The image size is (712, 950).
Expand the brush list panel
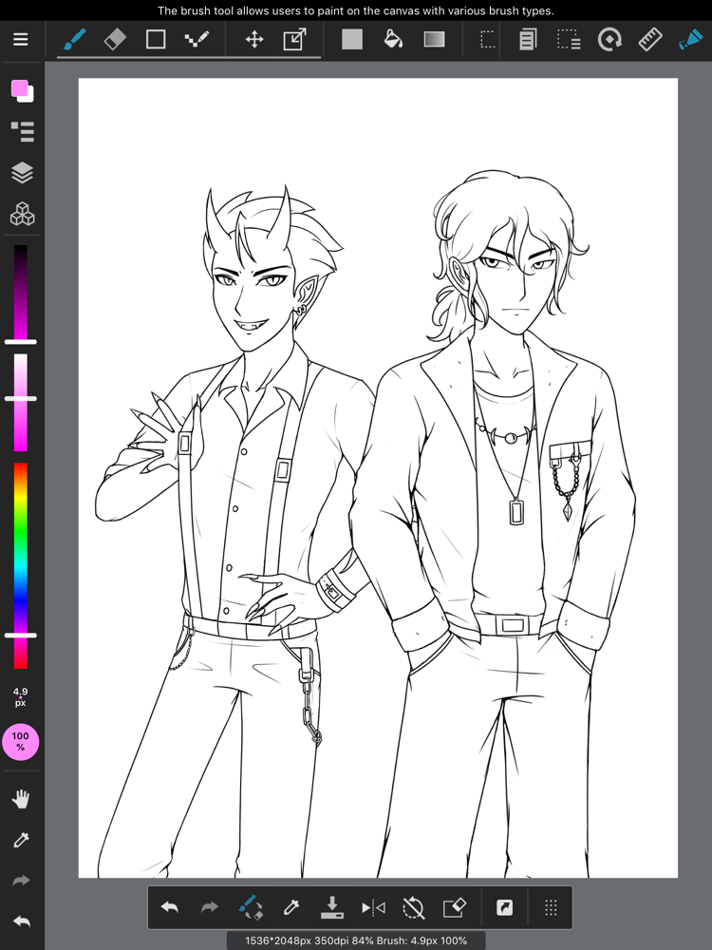[23, 131]
